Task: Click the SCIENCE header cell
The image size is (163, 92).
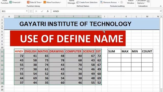Action: (x=89, y=51)
